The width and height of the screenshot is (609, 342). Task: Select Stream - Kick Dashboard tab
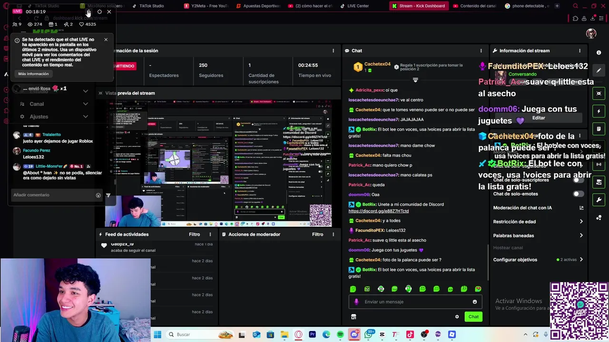coord(419,6)
